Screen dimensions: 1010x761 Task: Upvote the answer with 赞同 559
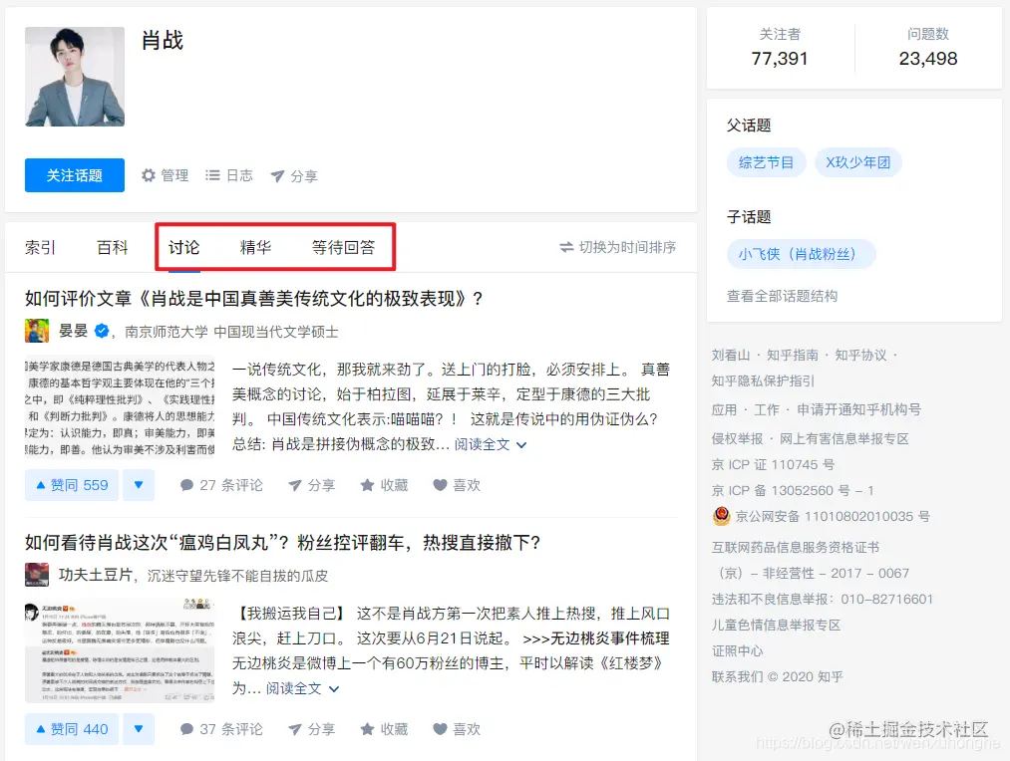pyautogui.click(x=72, y=485)
